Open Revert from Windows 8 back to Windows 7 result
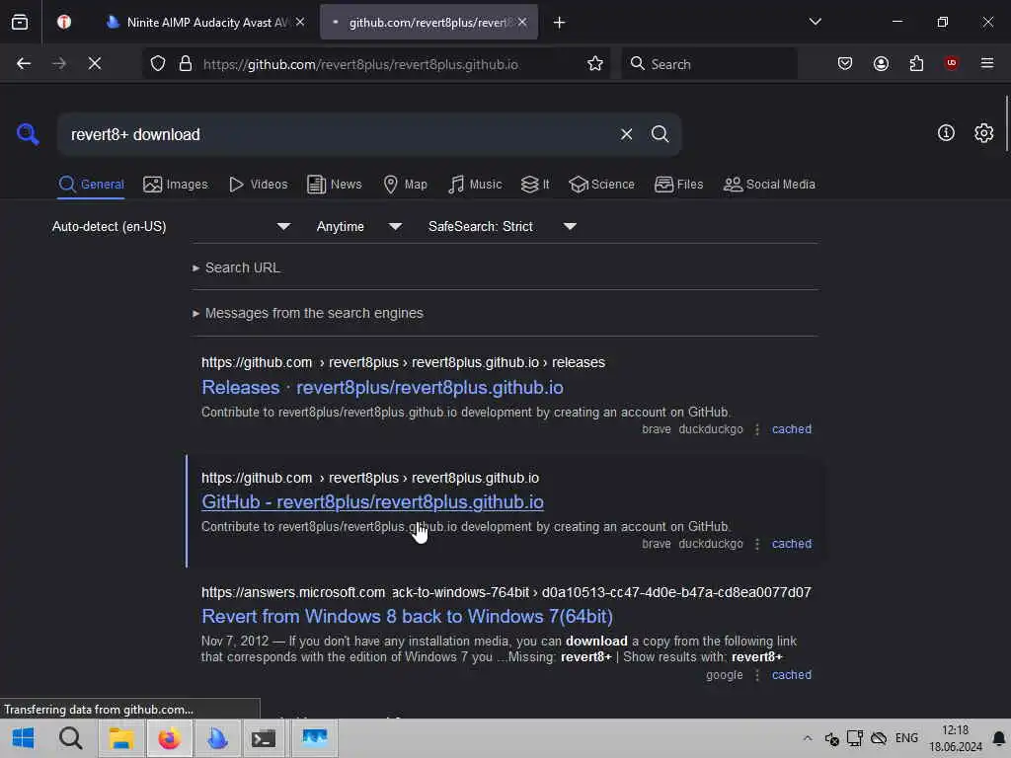 pos(407,616)
